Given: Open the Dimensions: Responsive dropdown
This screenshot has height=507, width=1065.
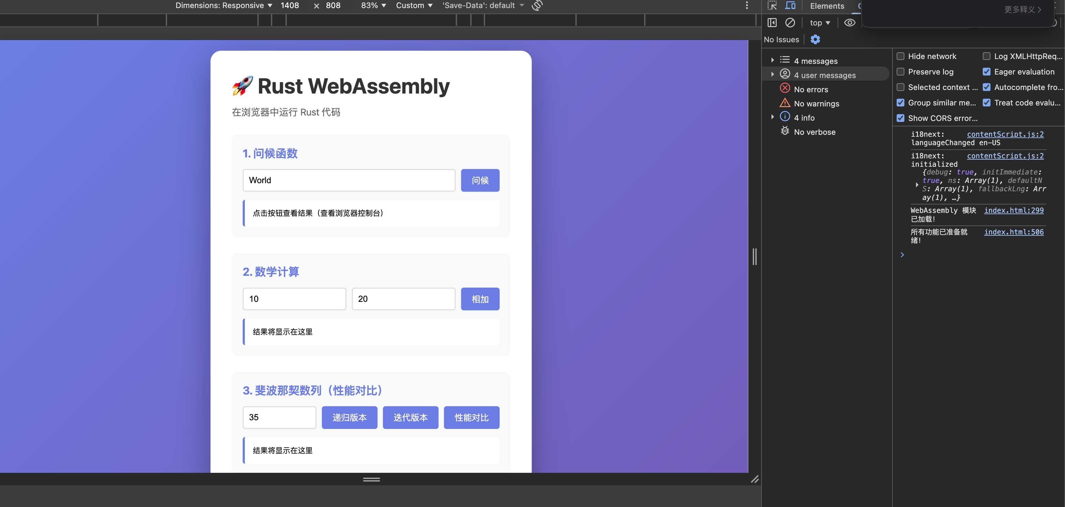Looking at the screenshot, I should [224, 6].
